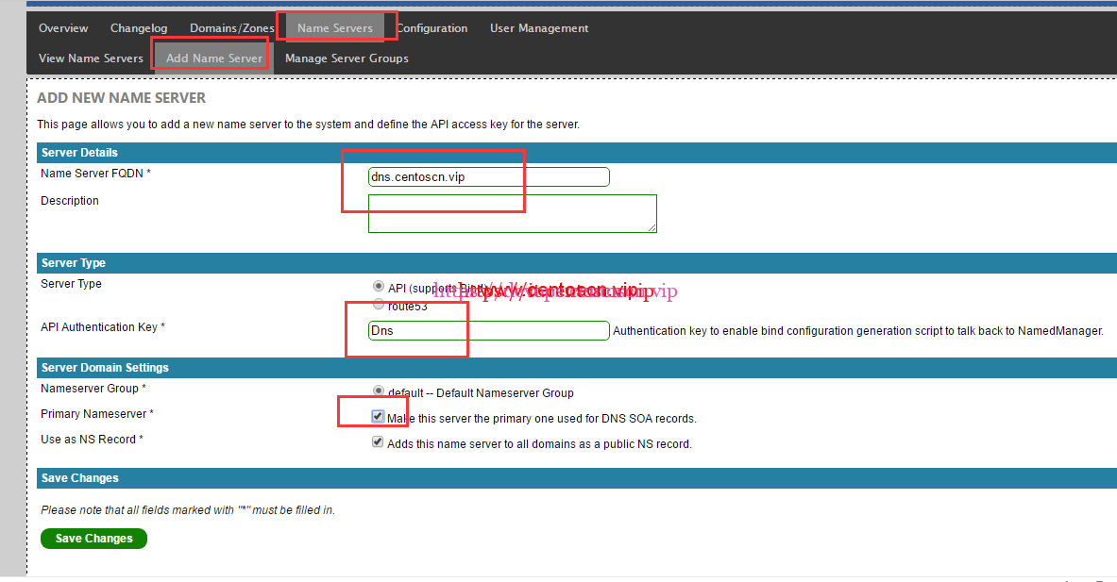Viewport: 1117px width, 582px height.
Task: Open the Configuration tab
Action: (x=432, y=28)
